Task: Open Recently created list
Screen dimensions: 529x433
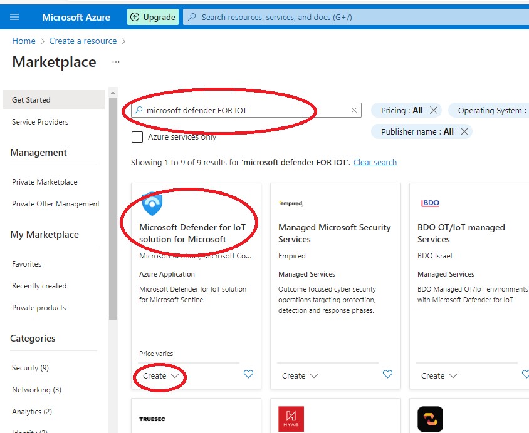Action: tap(39, 286)
